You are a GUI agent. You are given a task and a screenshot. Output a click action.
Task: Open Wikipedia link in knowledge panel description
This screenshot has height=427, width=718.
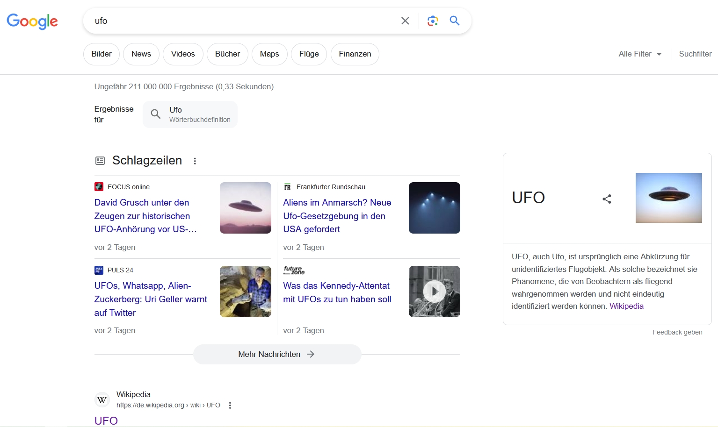626,306
